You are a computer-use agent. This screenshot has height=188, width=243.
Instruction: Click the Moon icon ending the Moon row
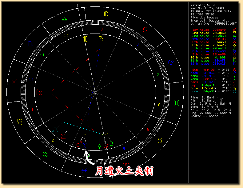pos(235,73)
